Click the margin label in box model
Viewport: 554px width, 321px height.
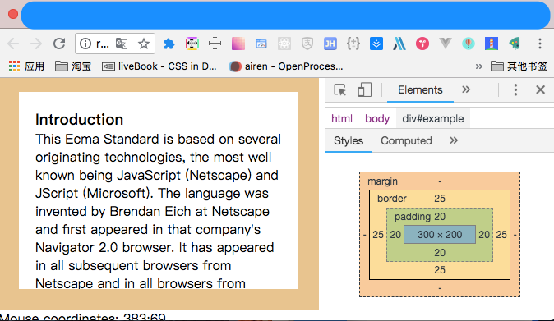[383, 181]
